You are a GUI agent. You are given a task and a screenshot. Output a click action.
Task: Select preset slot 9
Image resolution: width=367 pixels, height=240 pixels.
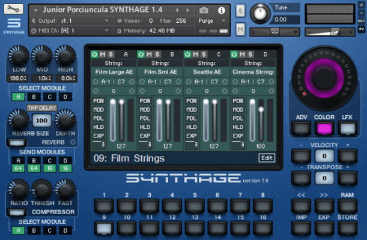tap(105, 227)
